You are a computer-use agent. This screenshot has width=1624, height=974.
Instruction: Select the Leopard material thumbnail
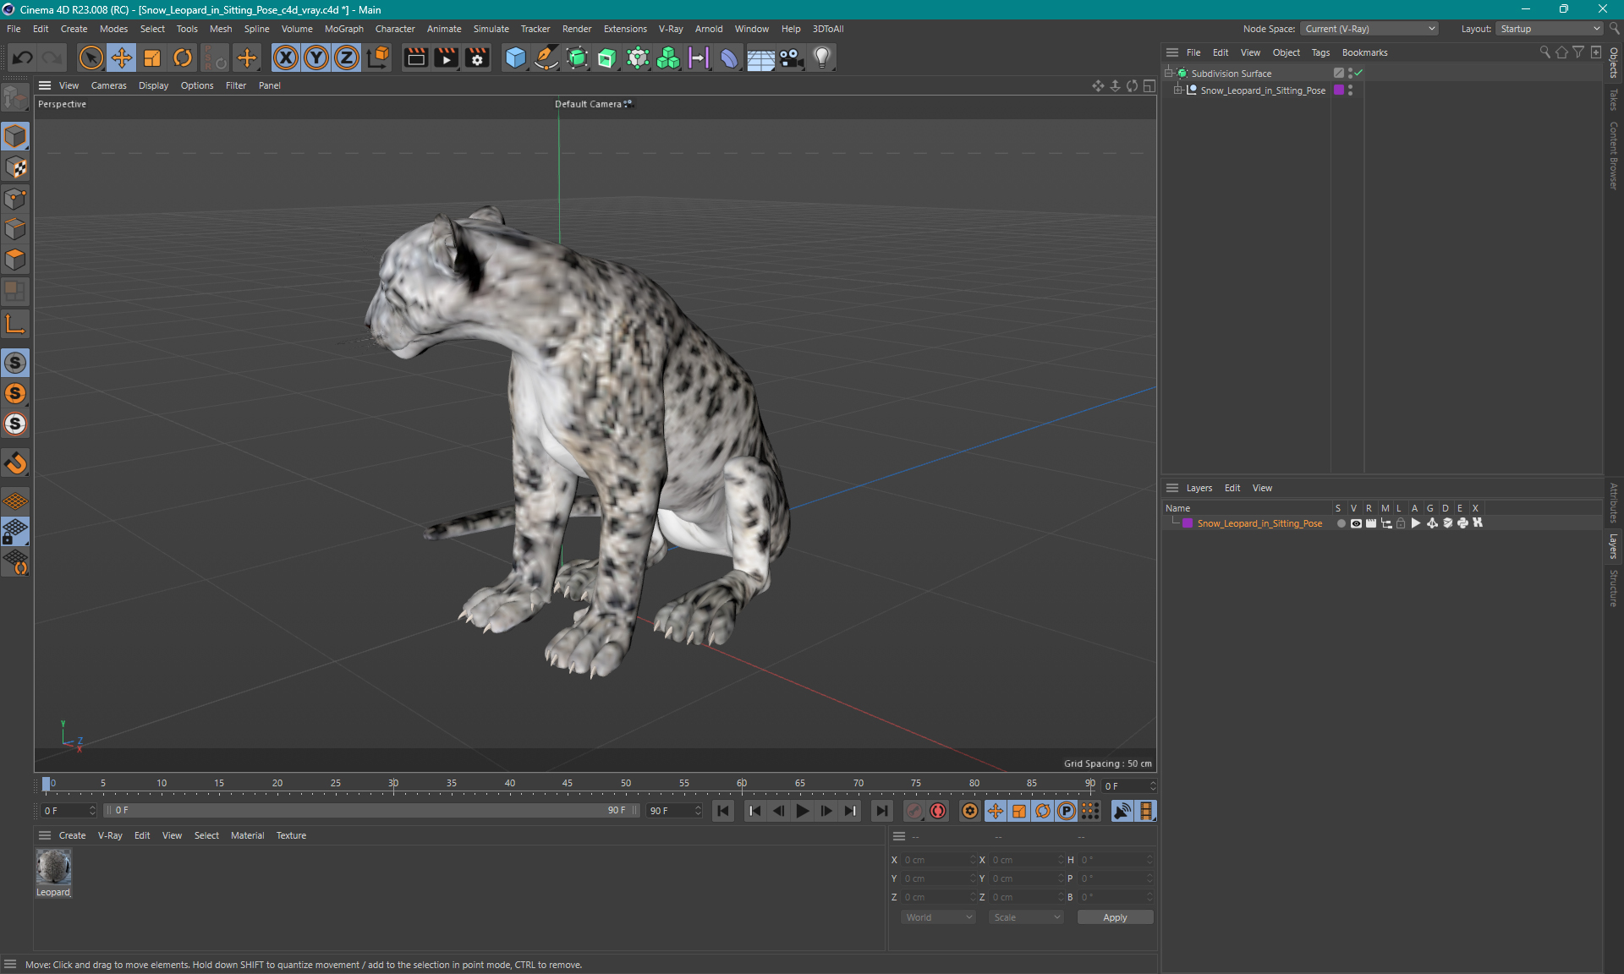[53, 867]
